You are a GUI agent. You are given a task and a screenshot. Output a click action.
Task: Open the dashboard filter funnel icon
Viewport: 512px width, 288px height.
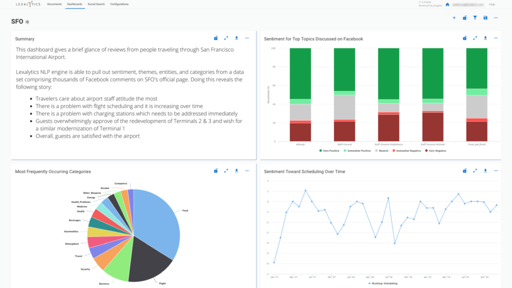coord(475,18)
